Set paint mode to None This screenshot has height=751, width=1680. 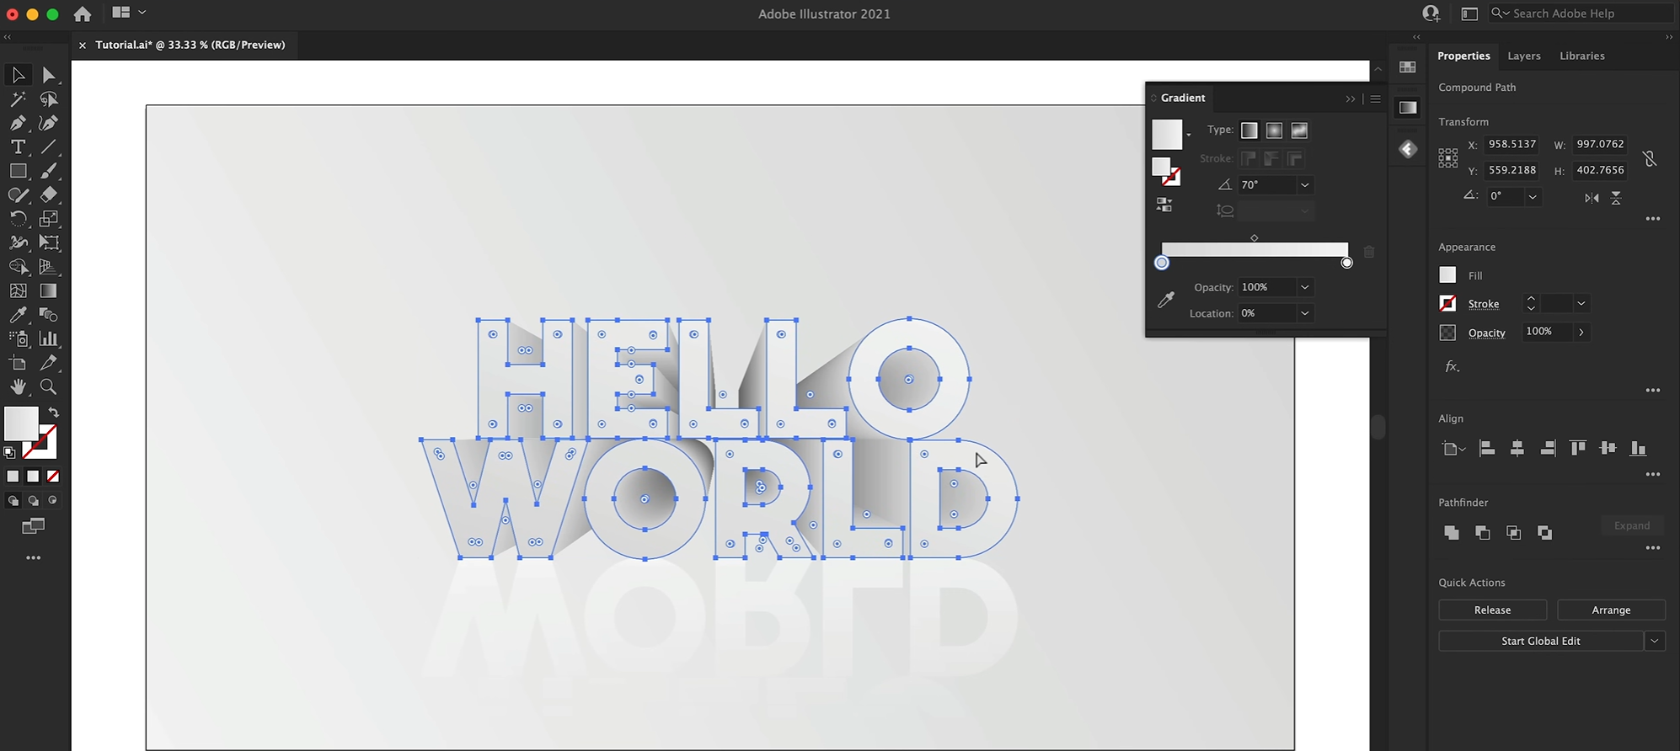pyautogui.click(x=53, y=477)
